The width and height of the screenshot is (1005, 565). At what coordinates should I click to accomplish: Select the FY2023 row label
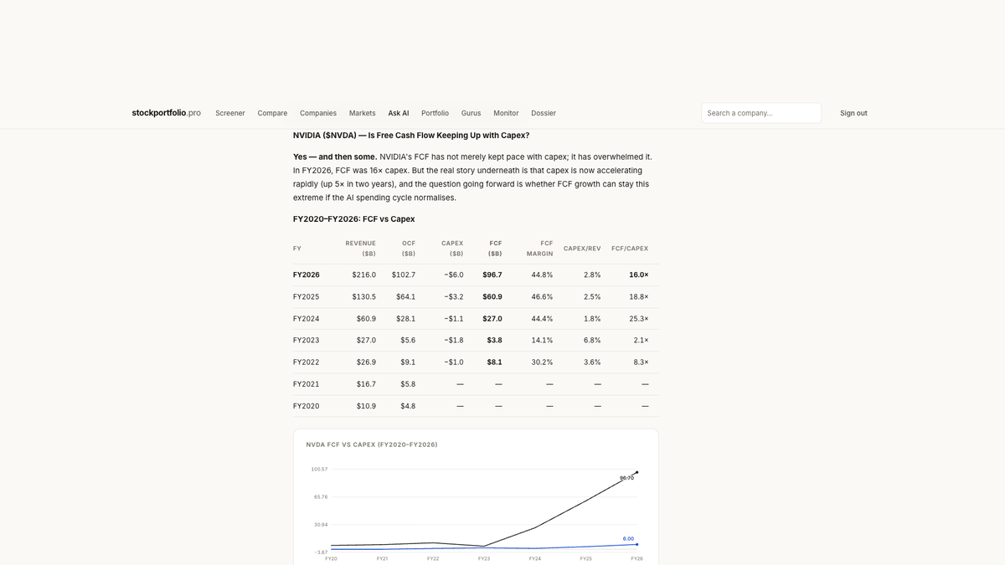pyautogui.click(x=307, y=340)
